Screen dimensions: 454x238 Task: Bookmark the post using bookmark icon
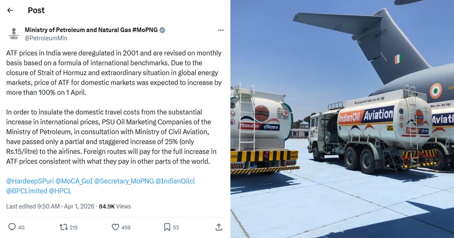[x=167, y=227]
